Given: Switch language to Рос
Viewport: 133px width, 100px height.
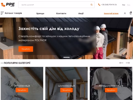Looking at the screenshot, I should click(129, 5).
